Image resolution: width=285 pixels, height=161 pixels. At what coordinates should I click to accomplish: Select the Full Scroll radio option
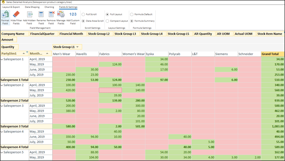(83, 15)
